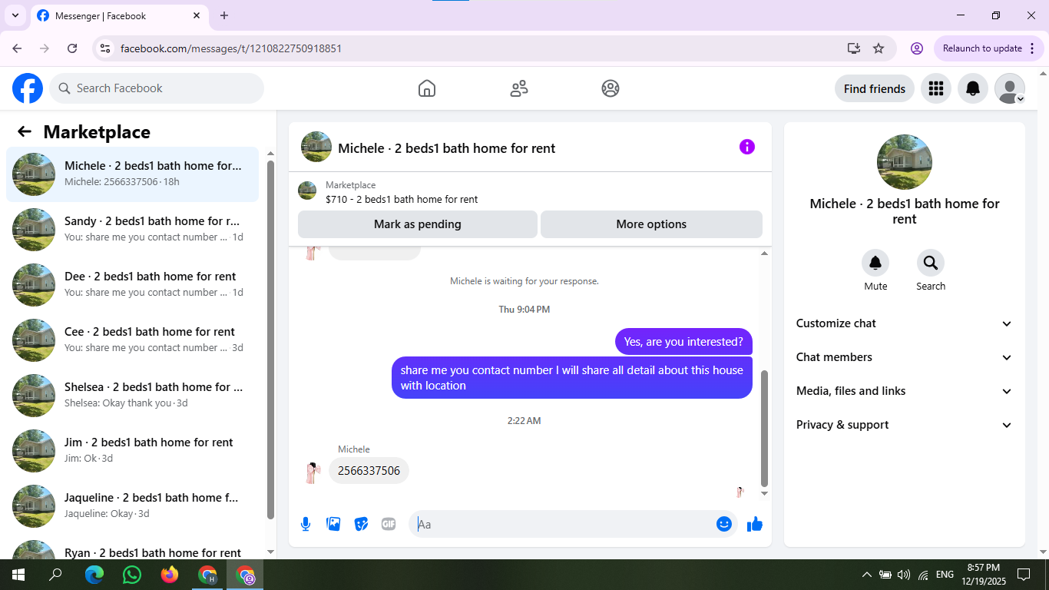Image resolution: width=1049 pixels, height=590 pixels.
Task: Attach a photo or file icon
Action: coord(333,524)
